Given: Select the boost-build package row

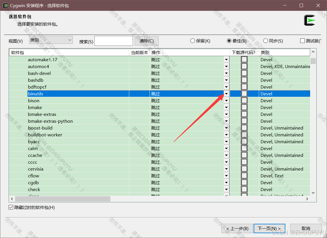Looking at the screenshot, I should (x=160, y=128).
